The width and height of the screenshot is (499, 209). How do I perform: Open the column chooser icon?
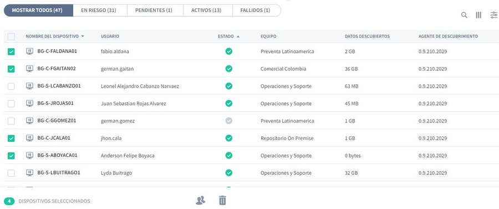478,15
